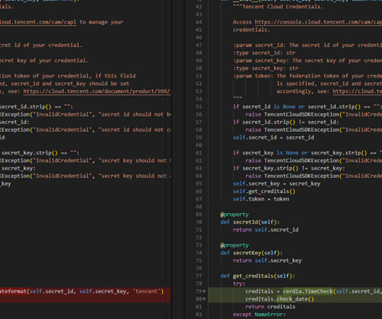Click 'return creditals' on line 81

[270, 306]
